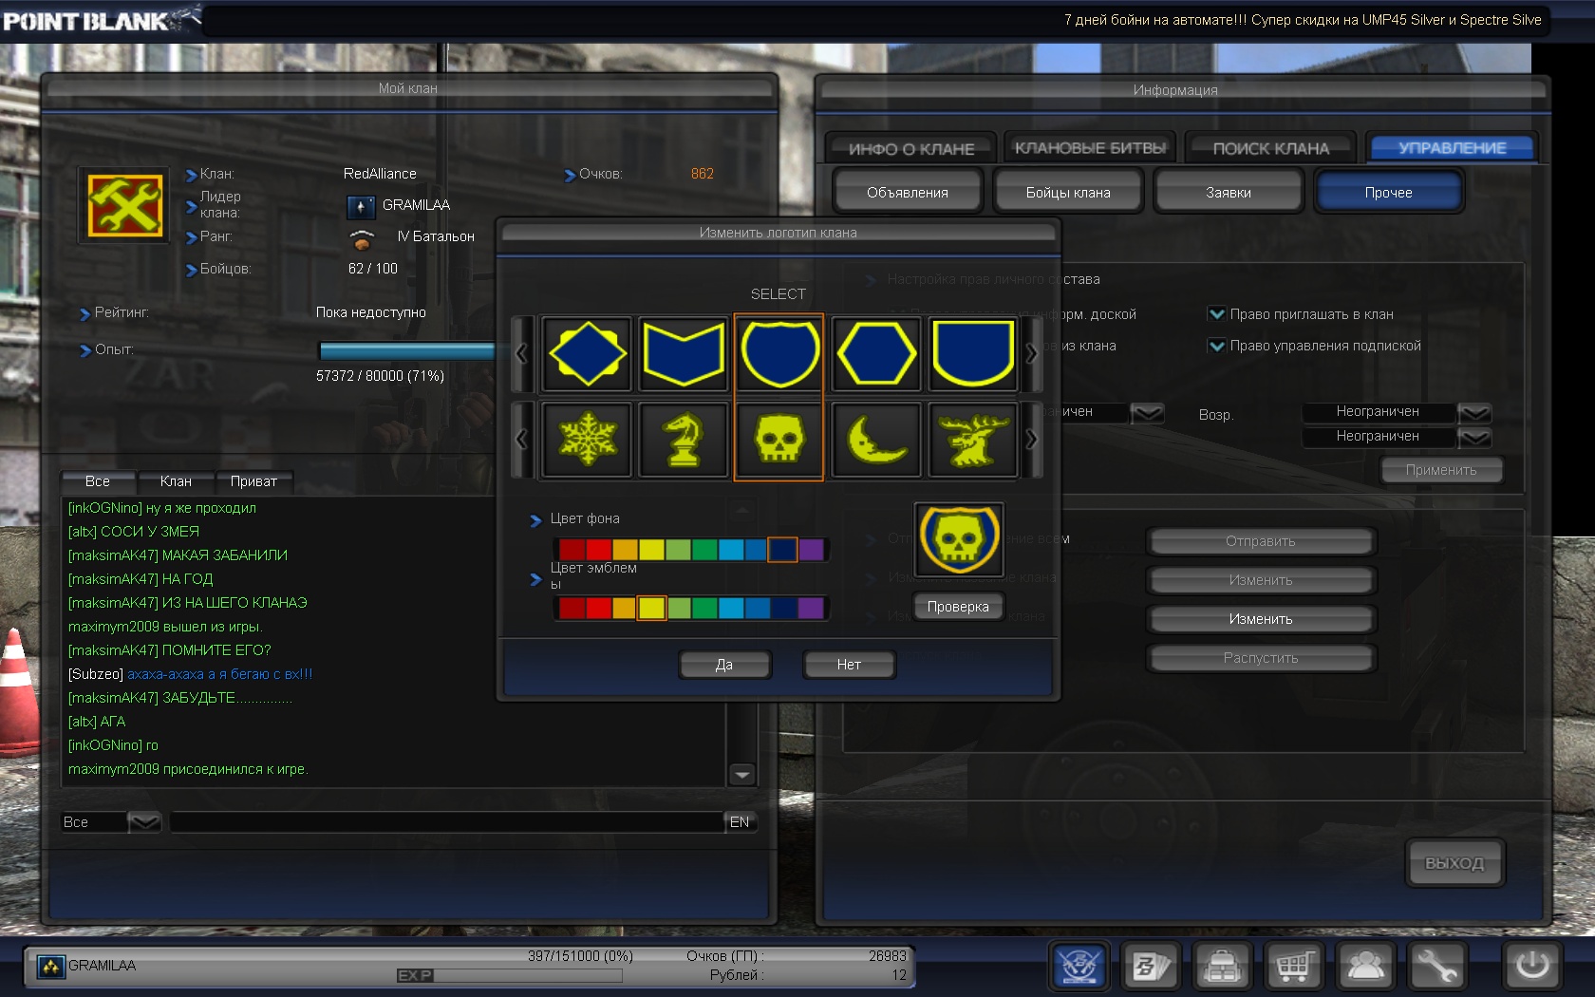Show next emblem symbols
This screenshot has width=1595, height=997.
[x=1032, y=440]
